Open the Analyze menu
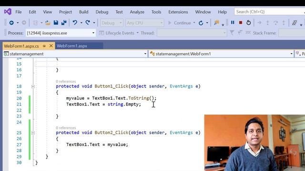Image resolution: width=305 pixels, height=171 pixels. tap(137, 12)
